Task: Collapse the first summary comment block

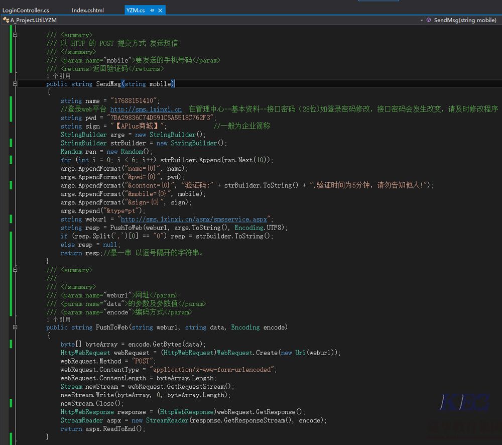Action: [15, 35]
